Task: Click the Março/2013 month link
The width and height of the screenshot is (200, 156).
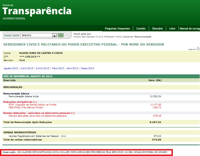Action: pos(87,68)
